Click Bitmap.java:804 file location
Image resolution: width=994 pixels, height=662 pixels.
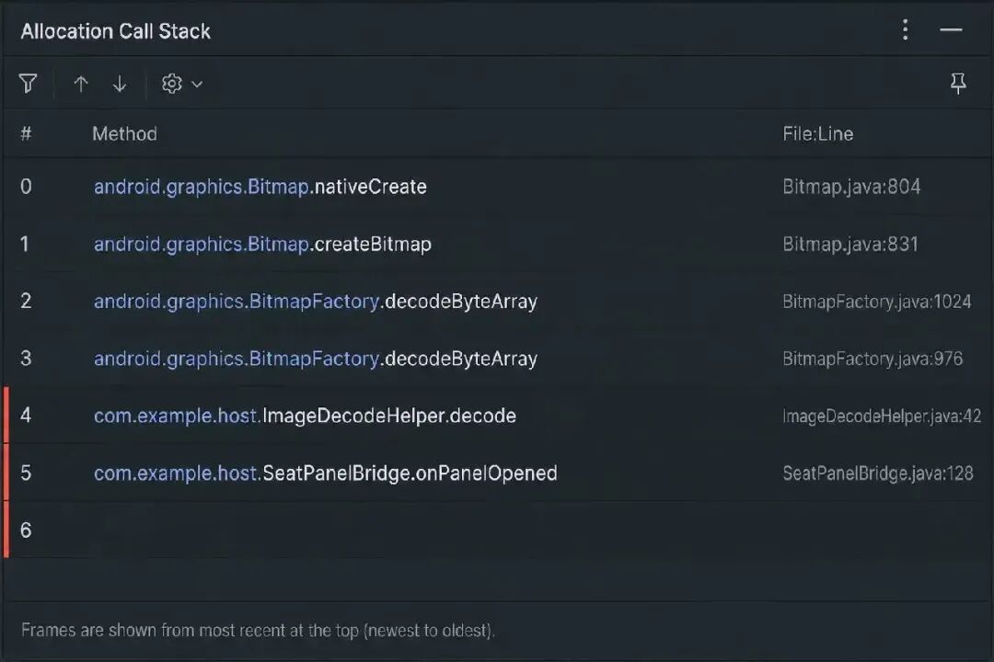(x=851, y=187)
